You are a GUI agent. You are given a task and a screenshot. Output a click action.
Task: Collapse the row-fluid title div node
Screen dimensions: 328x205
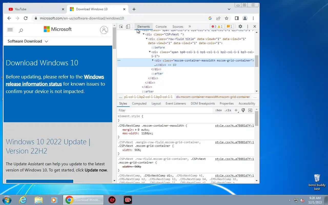pyautogui.click(x=147, y=39)
